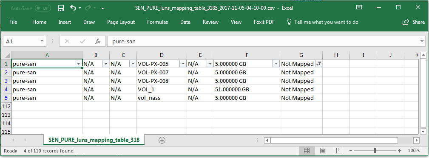Select column A header
429x158 pixels.
[47, 55]
